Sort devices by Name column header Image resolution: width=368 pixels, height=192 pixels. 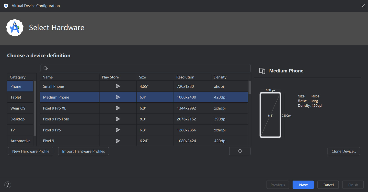48,77
